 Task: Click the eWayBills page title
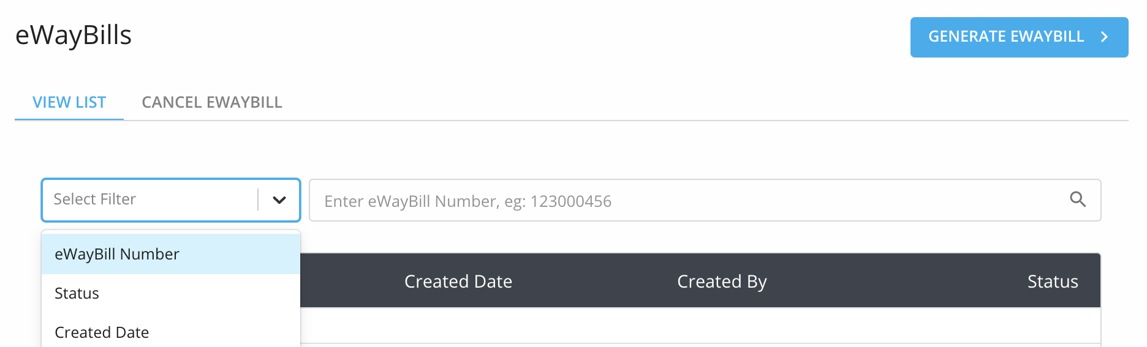[74, 35]
